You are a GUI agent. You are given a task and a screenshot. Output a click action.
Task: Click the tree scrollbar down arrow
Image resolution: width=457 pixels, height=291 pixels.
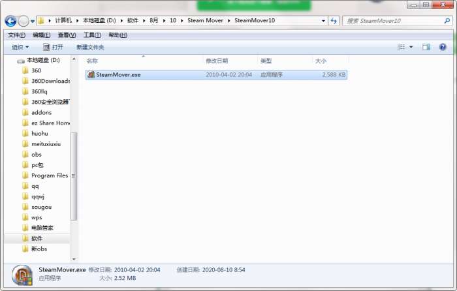click(74, 258)
